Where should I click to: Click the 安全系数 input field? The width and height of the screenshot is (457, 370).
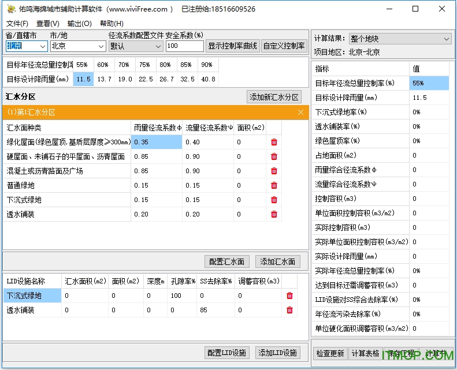pyautogui.click(x=185, y=46)
